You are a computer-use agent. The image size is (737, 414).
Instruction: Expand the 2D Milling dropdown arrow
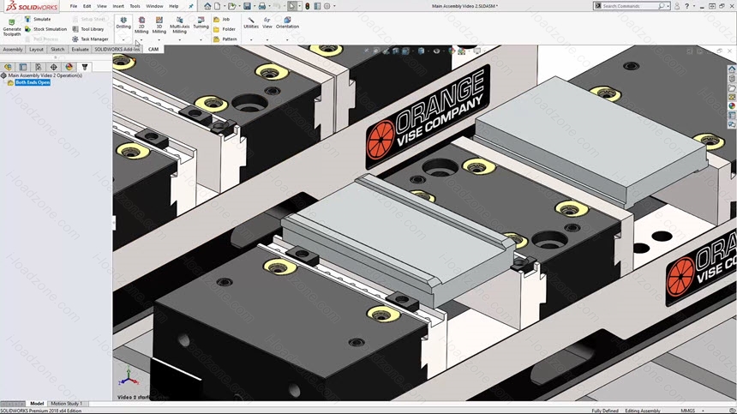[141, 39]
